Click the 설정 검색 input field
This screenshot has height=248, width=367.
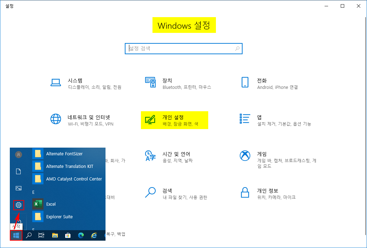[x=184, y=49]
